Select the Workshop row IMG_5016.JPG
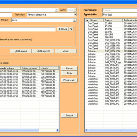This screenshot has width=137, height=137. (111, 82)
